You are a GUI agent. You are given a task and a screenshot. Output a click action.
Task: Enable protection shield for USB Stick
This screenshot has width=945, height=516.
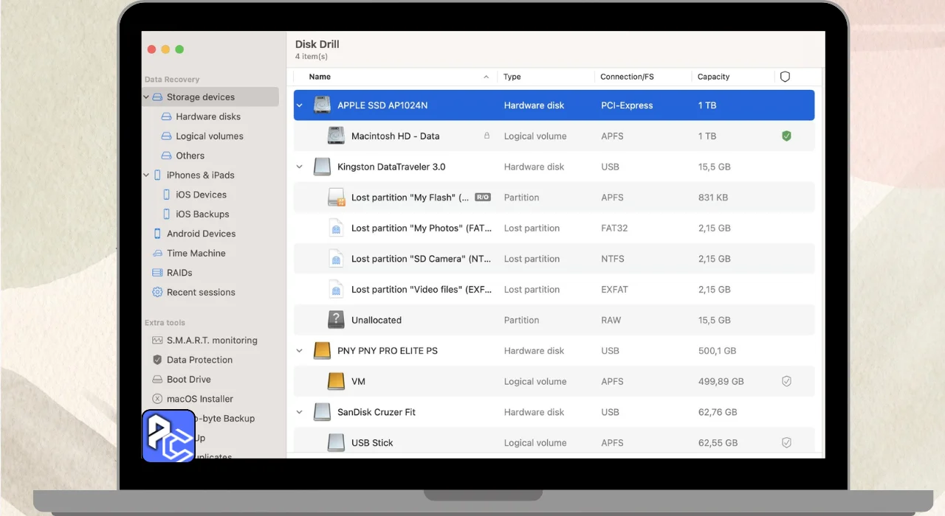pyautogui.click(x=786, y=443)
